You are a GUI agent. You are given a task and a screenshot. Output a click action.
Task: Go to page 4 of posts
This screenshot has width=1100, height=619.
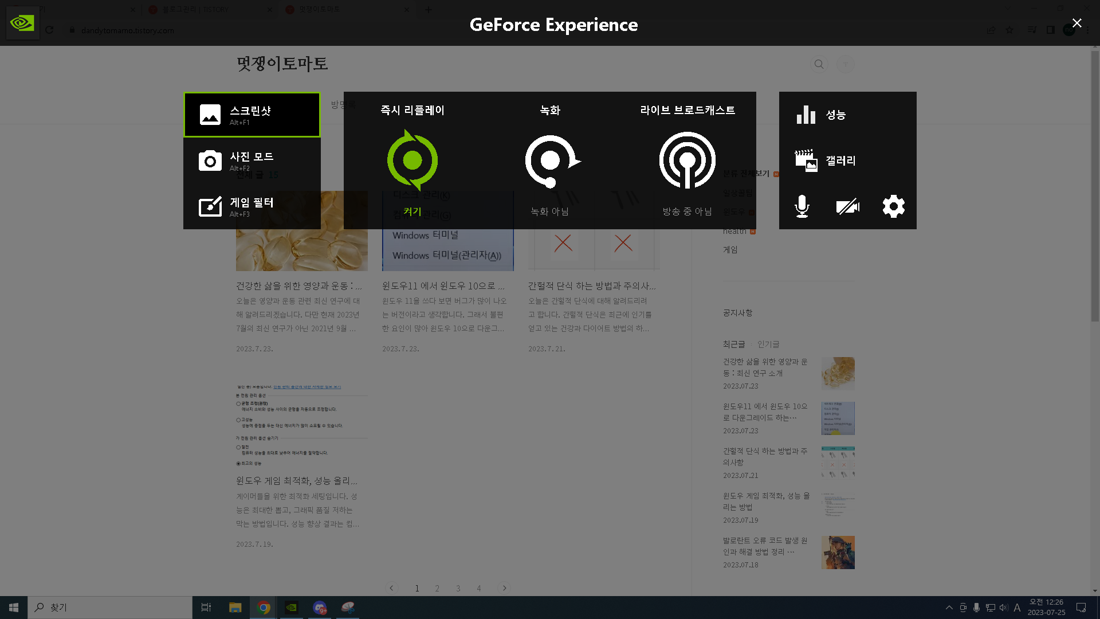(x=479, y=588)
